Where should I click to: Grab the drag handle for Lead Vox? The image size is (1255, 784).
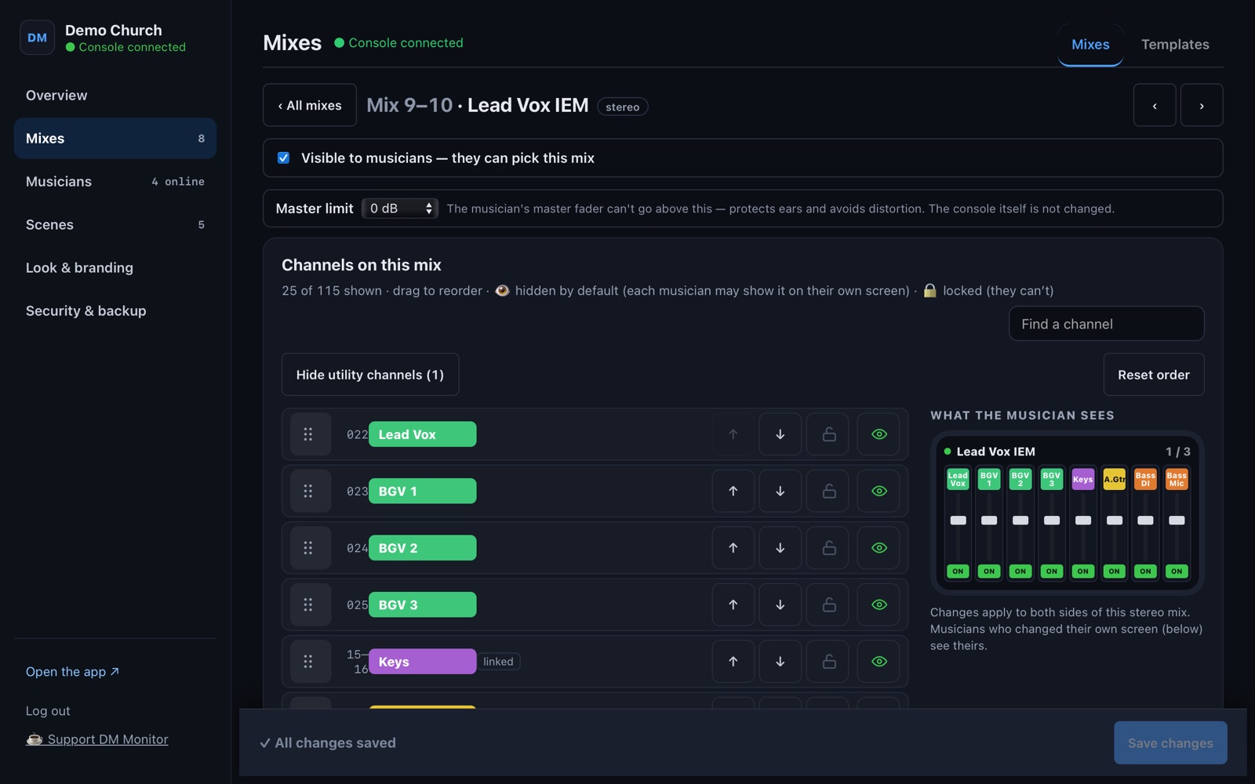(x=310, y=434)
